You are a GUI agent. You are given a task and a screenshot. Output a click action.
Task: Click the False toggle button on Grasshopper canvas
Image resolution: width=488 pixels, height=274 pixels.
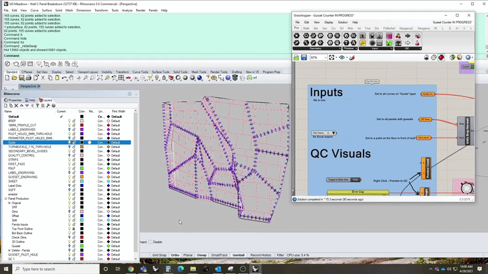356,180
